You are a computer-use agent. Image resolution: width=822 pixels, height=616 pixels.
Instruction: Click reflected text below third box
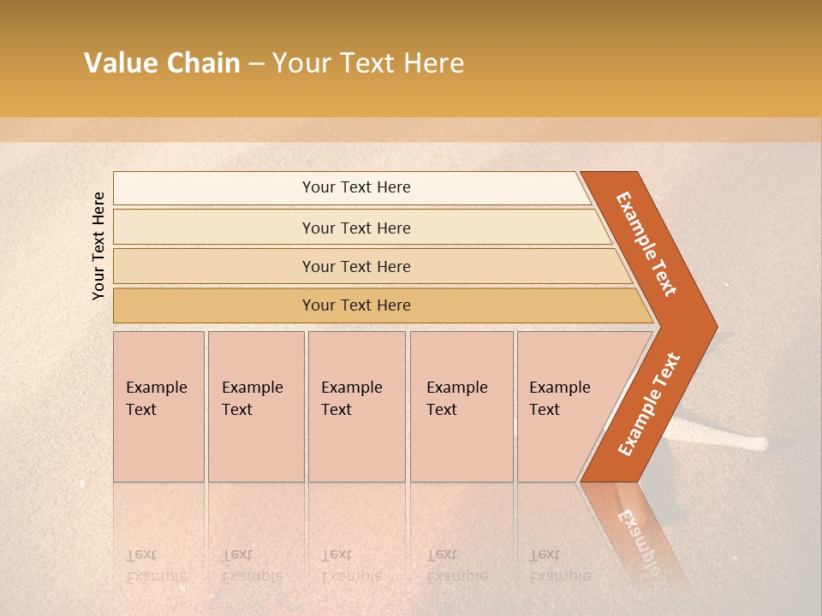351,566
